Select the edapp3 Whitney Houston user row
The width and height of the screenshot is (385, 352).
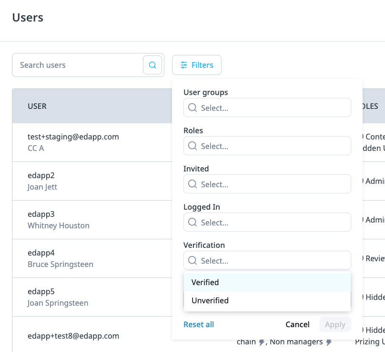(71, 219)
